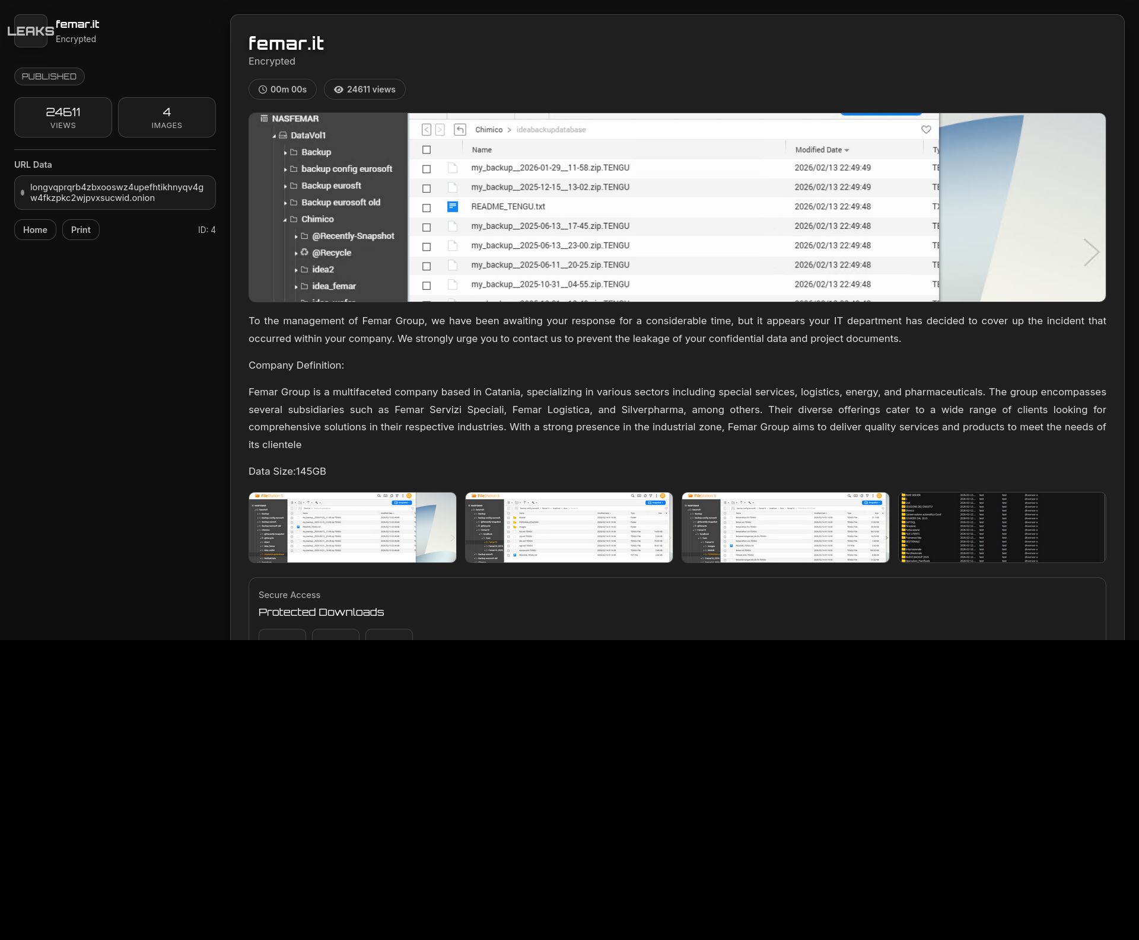The width and height of the screenshot is (1139, 940).
Task: Click the up-folder arrow icon in FileStation
Action: pos(460,130)
